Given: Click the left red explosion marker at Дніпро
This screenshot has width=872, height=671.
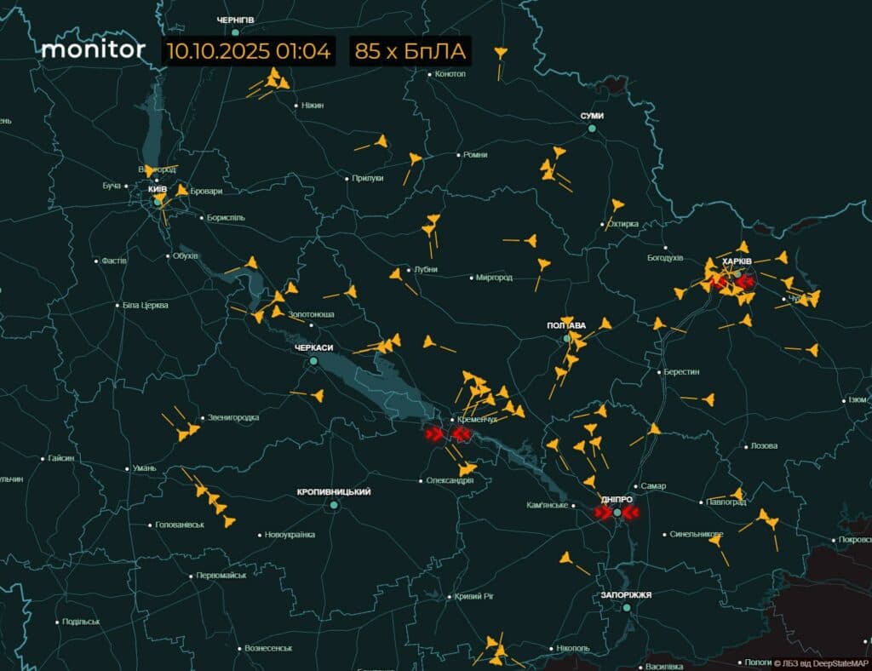Looking at the screenshot, I should [x=602, y=513].
